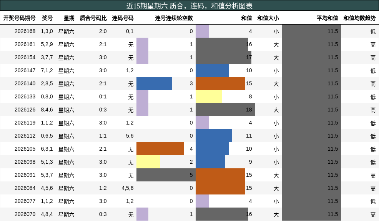The height and width of the screenshot is (221, 379).
Task: Click issue number 2026133
Action: 25,96
